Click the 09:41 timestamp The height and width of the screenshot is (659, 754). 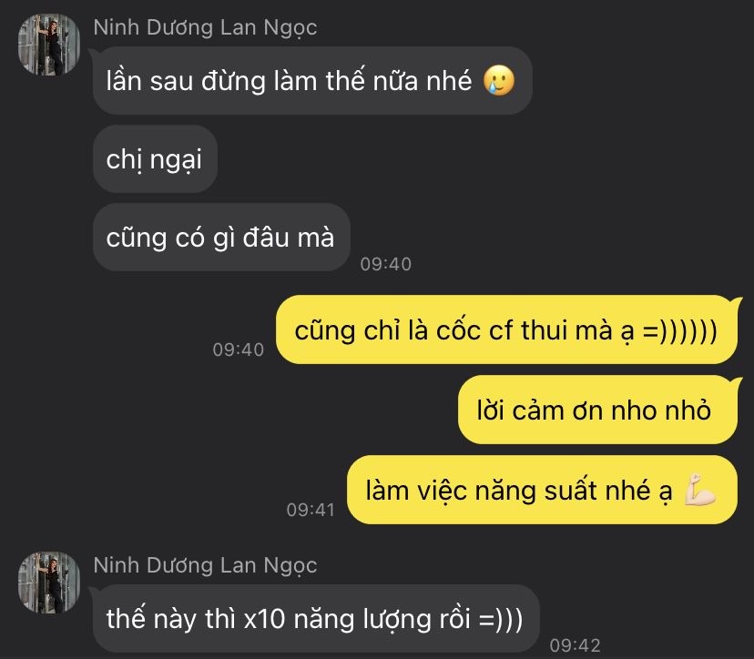pos(311,510)
